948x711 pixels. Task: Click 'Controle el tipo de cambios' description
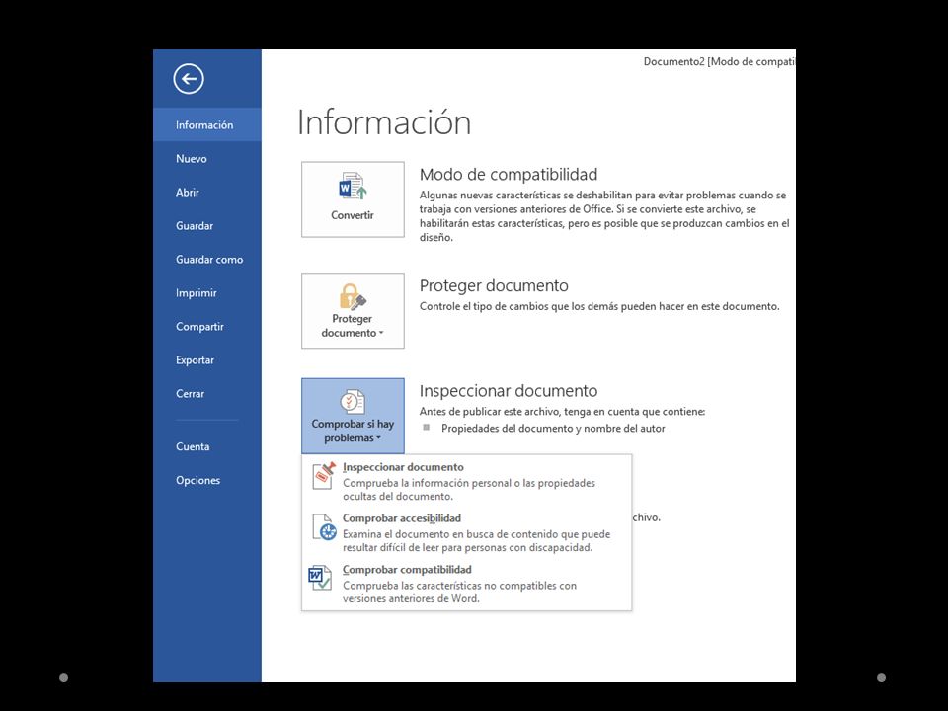point(599,306)
